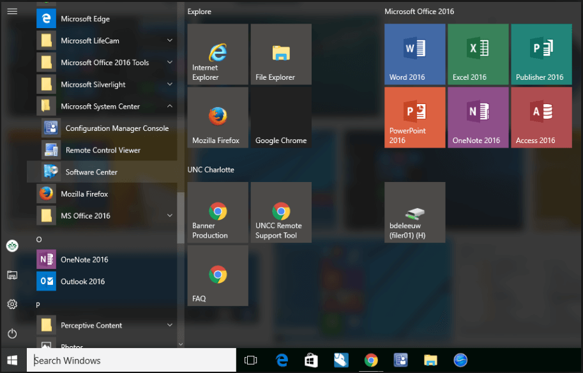Open Task View on the taskbar

click(x=250, y=360)
